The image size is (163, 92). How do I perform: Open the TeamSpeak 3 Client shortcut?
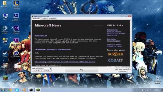tap(5, 30)
